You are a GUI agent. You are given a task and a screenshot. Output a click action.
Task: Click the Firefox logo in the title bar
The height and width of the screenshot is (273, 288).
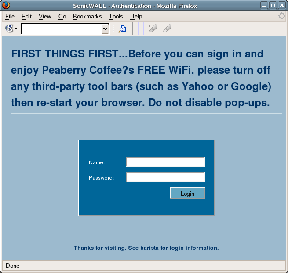(6, 6)
